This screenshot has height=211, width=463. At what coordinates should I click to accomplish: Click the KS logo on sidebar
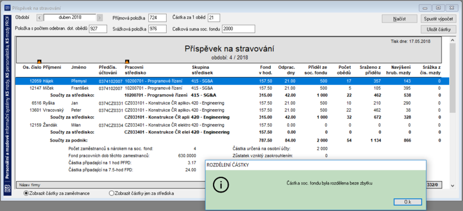[x=7, y=188]
